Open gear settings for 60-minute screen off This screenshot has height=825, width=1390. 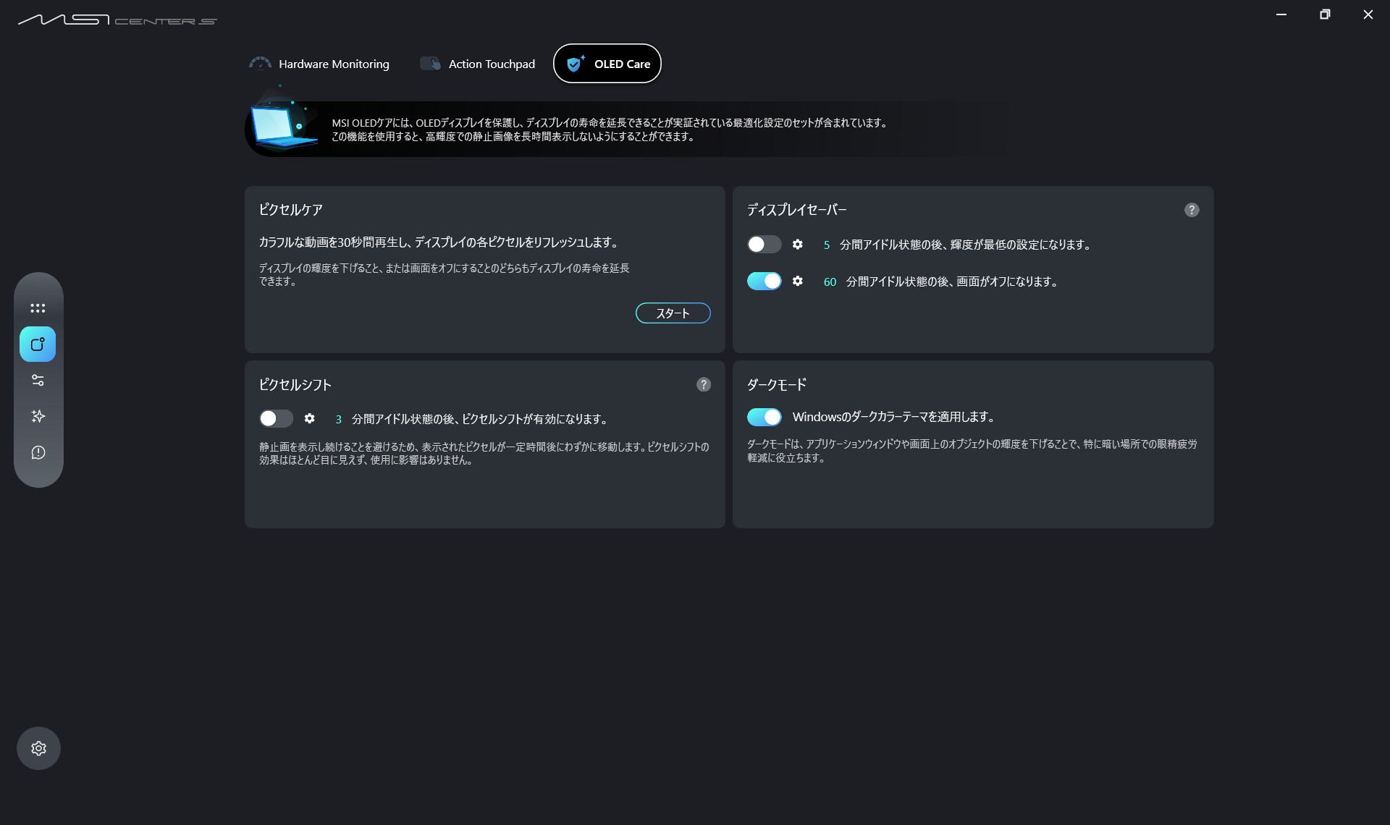tap(797, 281)
